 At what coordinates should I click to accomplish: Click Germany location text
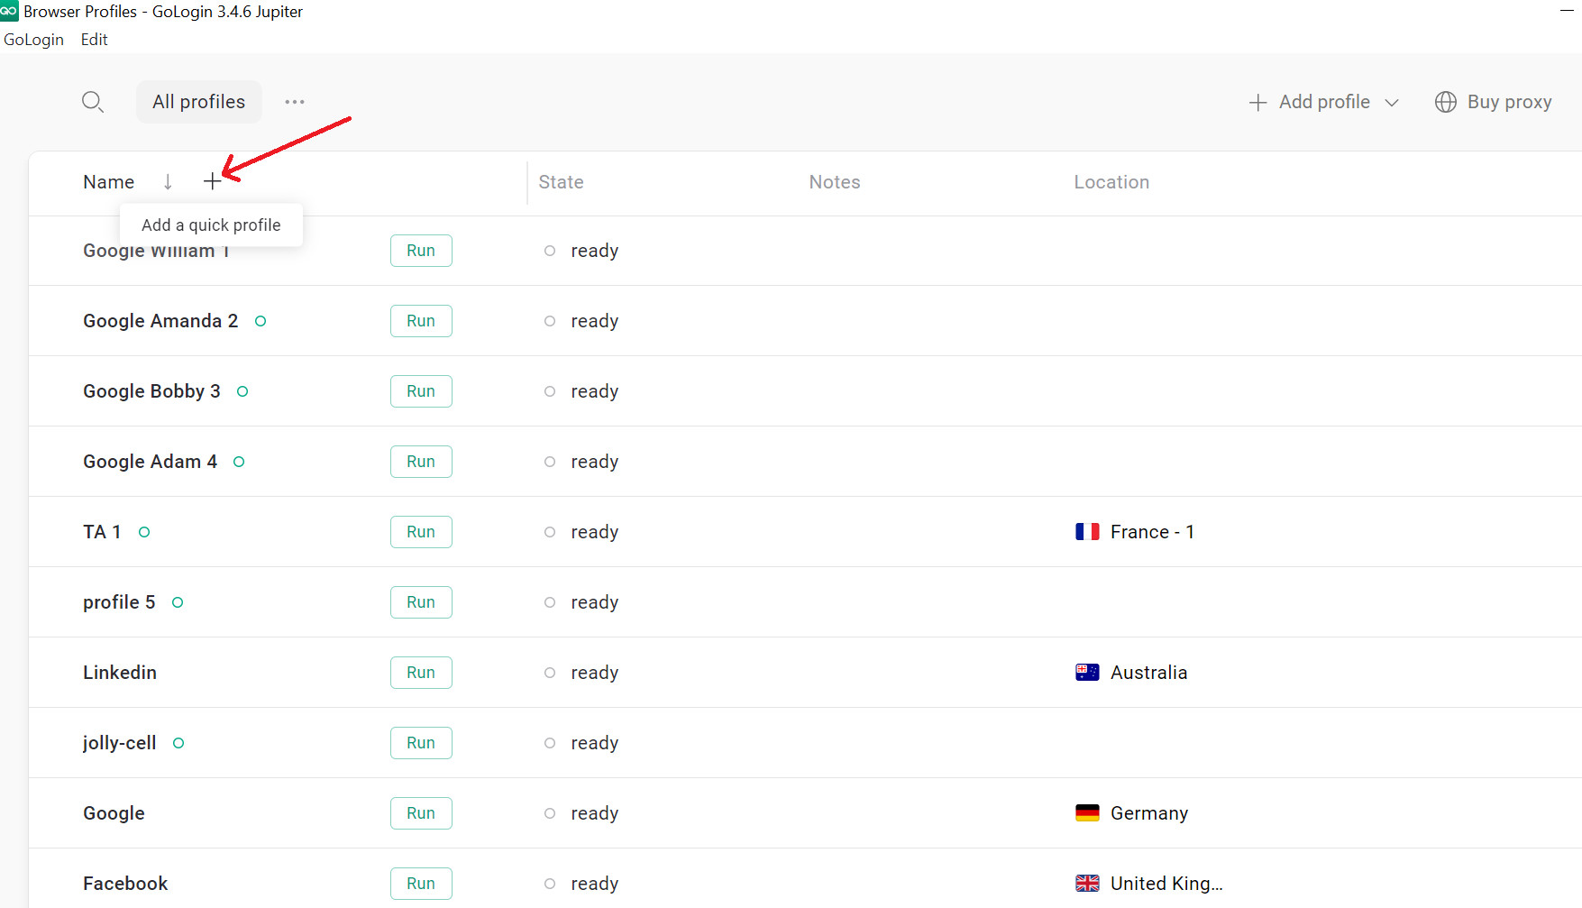[1149, 813]
